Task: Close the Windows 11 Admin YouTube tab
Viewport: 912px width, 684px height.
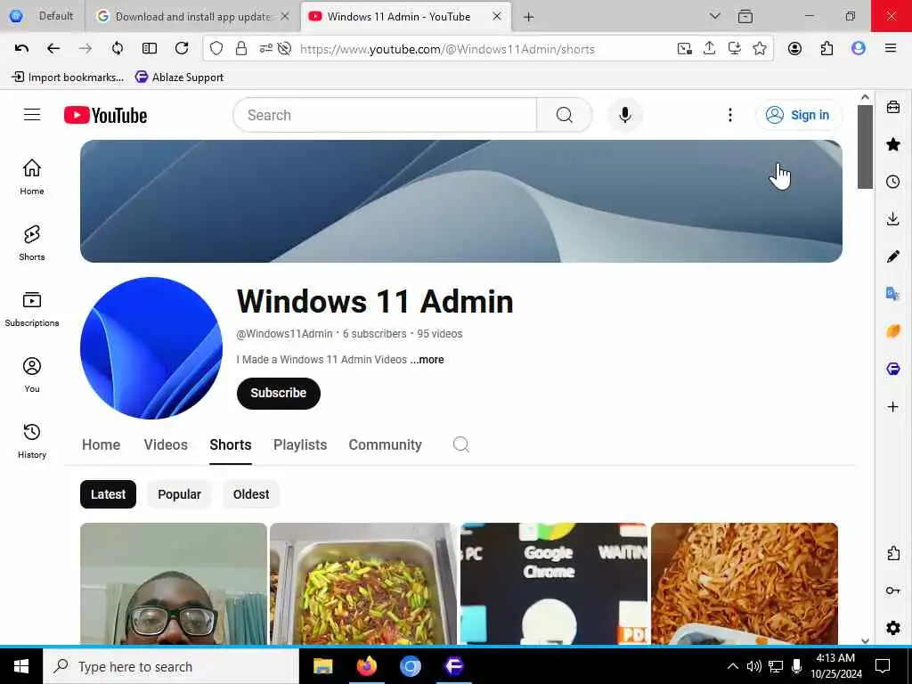Action: coord(497,16)
